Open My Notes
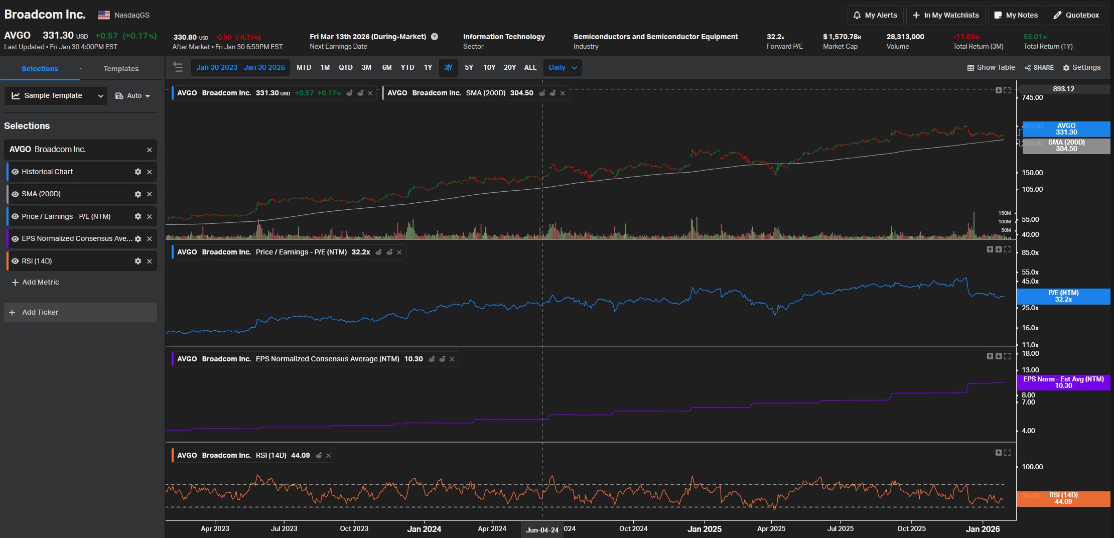The image size is (1114, 538). tap(1016, 15)
